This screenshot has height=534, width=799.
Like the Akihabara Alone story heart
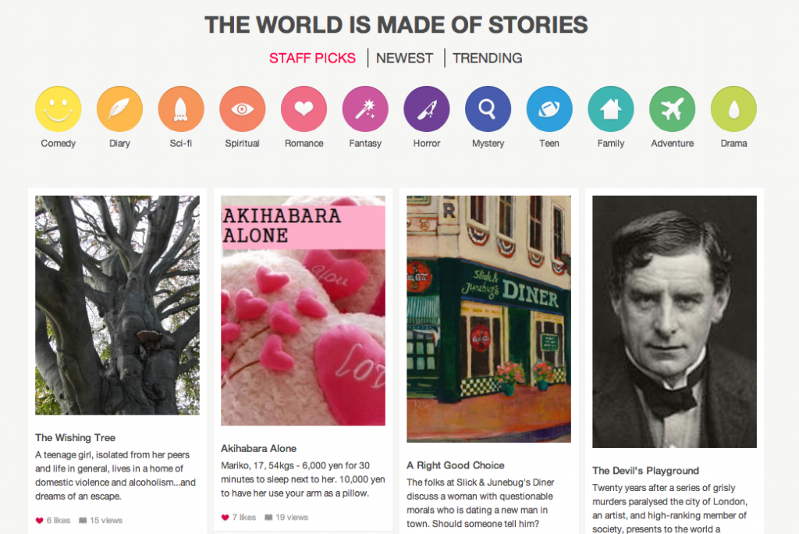click(225, 517)
